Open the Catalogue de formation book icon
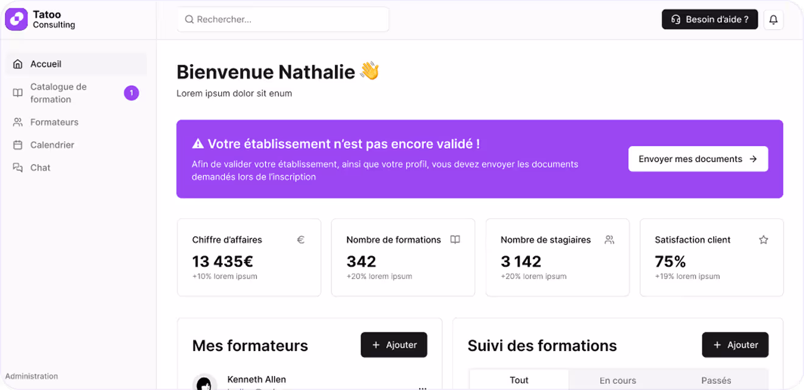This screenshot has width=804, height=390. tap(18, 93)
